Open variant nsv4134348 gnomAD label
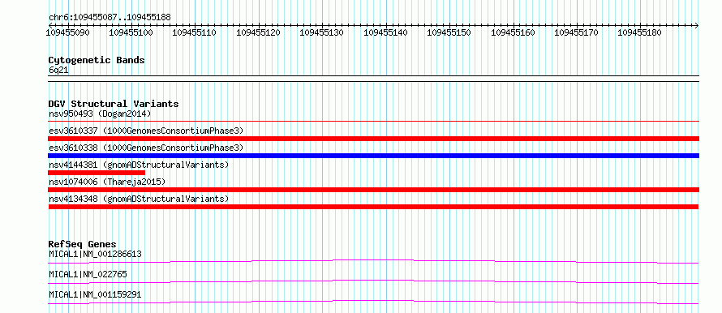The image size is (722, 313). pos(139,199)
